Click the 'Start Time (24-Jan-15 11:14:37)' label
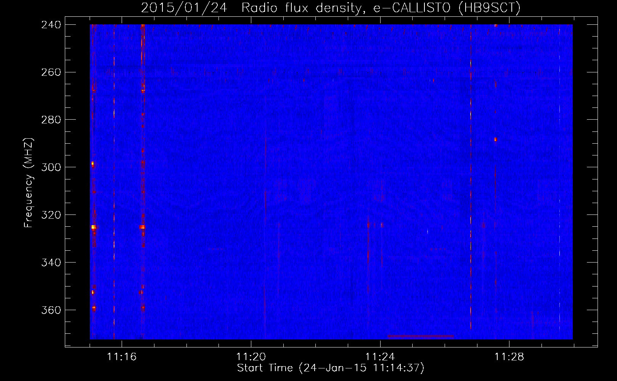 331,368
